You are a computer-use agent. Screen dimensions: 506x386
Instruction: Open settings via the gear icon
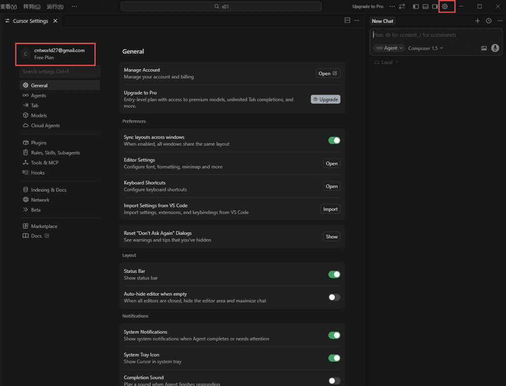coord(445,7)
